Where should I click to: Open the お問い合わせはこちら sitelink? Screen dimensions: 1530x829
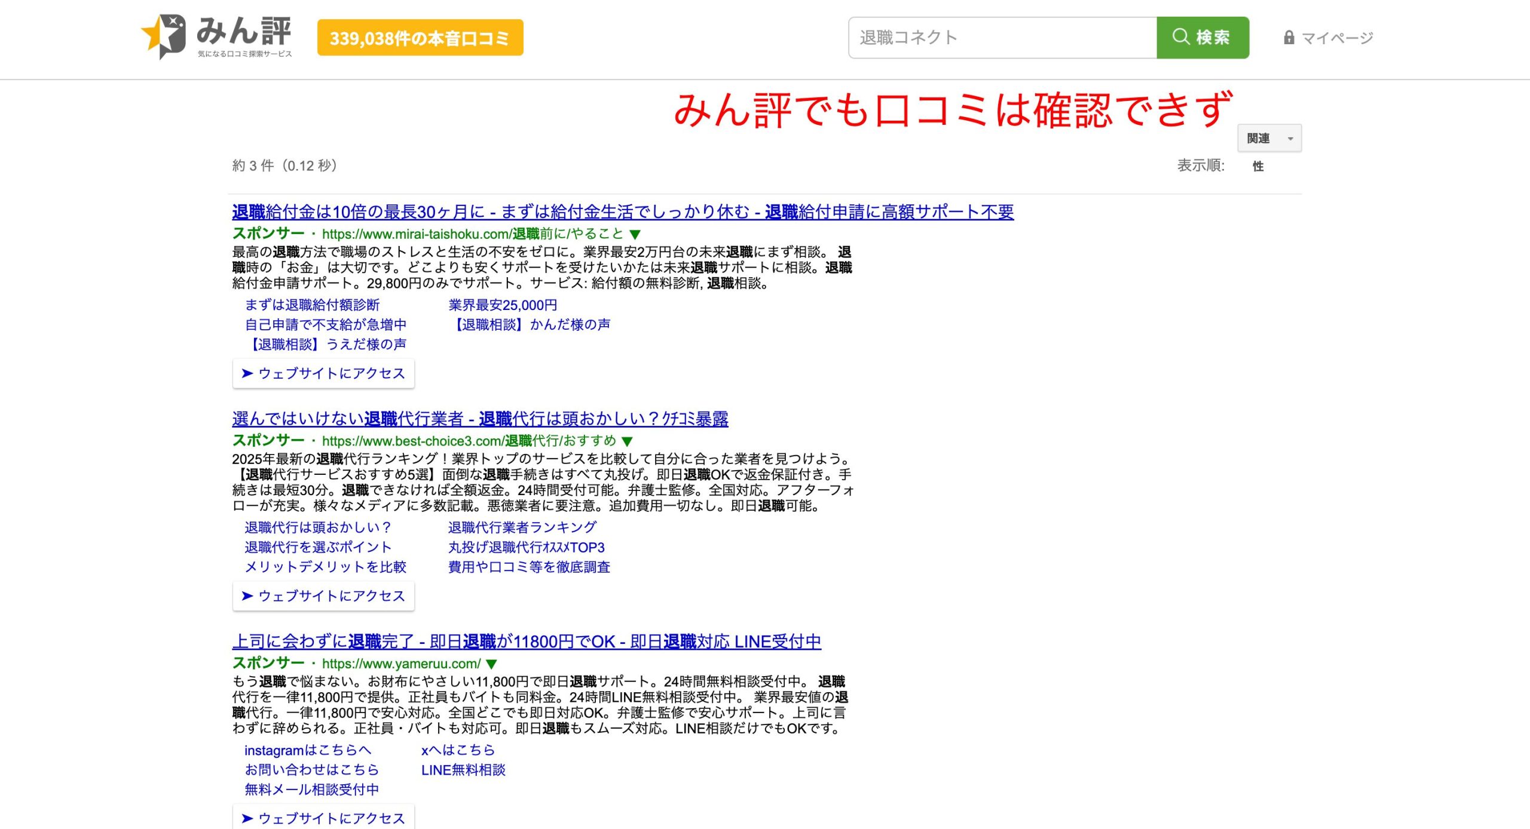click(312, 770)
